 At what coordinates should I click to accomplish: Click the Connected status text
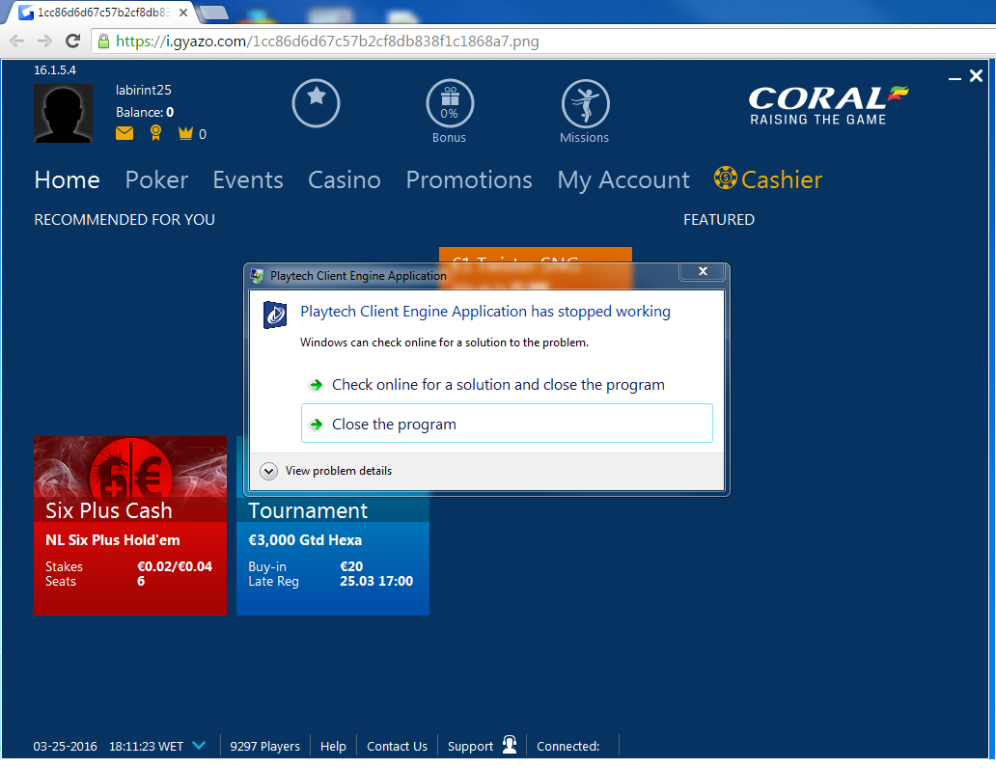(x=567, y=746)
